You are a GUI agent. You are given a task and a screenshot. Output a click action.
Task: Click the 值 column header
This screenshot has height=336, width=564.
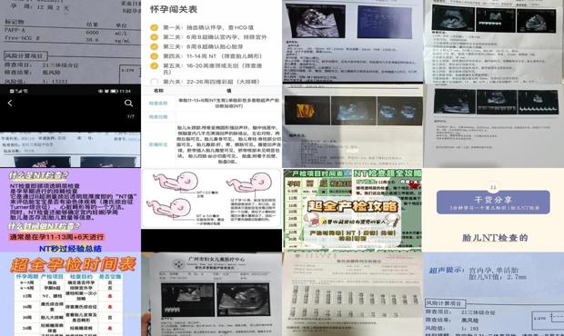point(228,91)
